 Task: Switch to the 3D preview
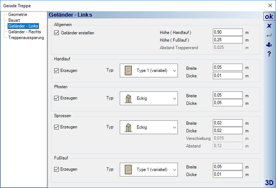click(269, 182)
